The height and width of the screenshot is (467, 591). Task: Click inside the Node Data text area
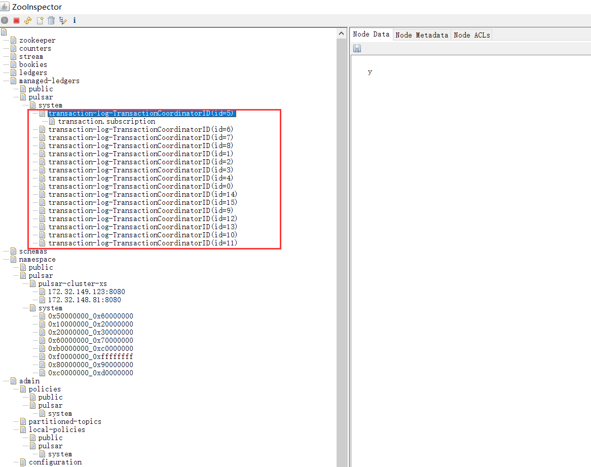point(471,261)
